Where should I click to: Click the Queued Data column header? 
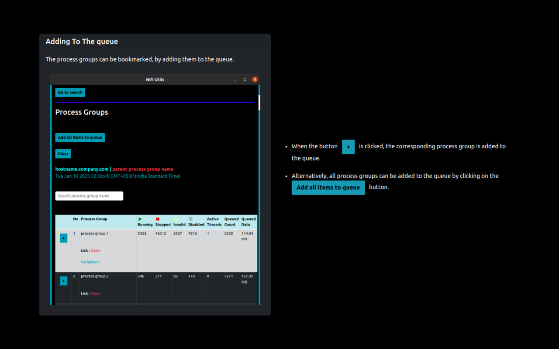tap(248, 222)
